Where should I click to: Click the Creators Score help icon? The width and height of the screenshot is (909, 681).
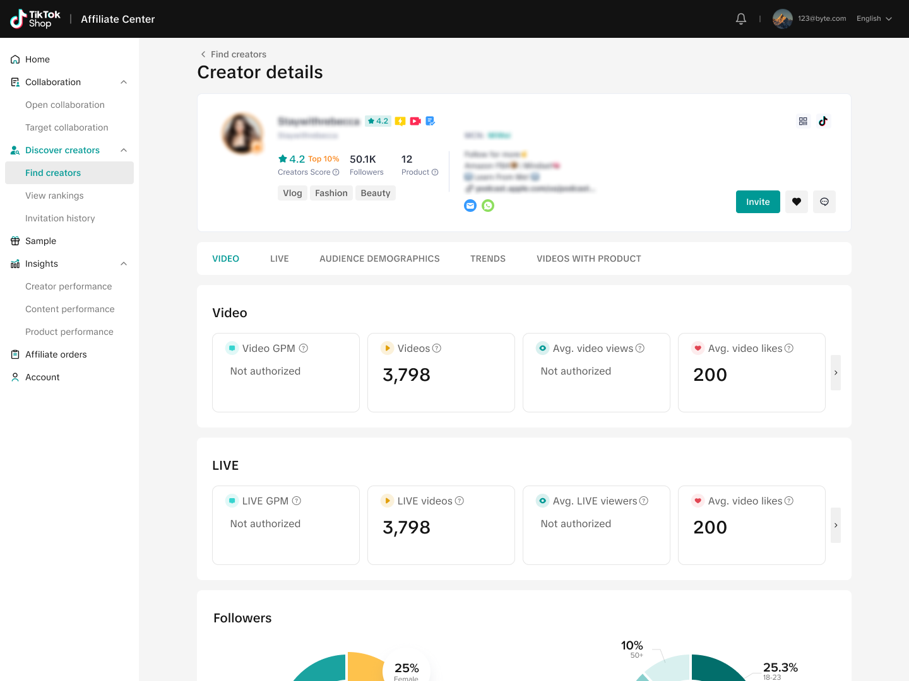coord(336,172)
